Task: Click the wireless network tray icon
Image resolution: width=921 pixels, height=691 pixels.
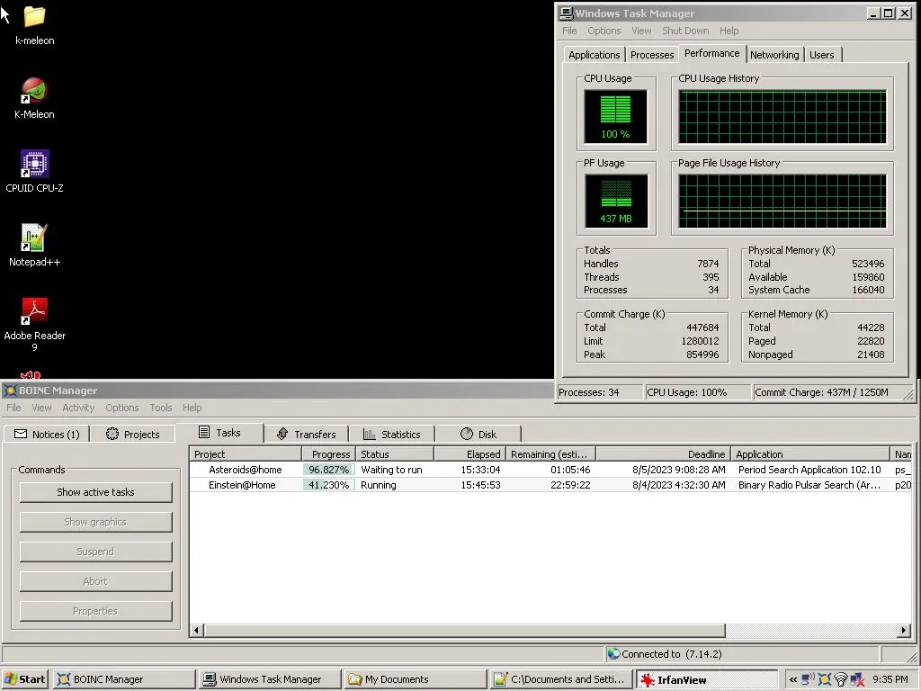Action: pyautogui.click(x=841, y=680)
